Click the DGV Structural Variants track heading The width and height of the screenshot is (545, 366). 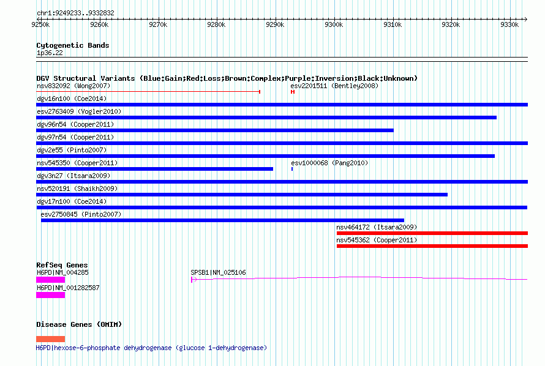click(227, 78)
